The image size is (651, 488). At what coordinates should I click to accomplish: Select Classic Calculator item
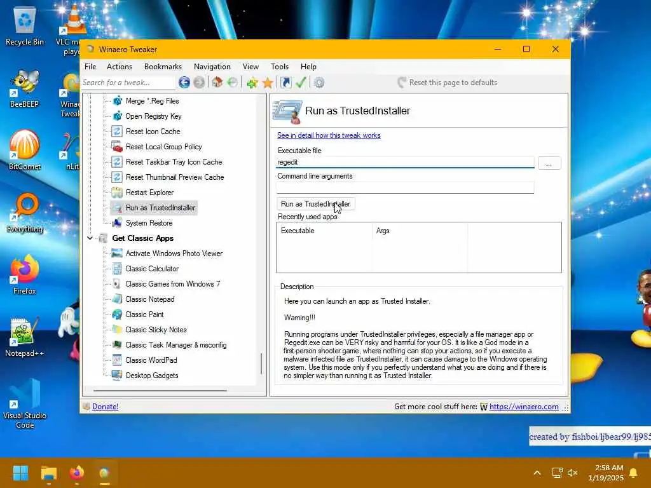[152, 269]
